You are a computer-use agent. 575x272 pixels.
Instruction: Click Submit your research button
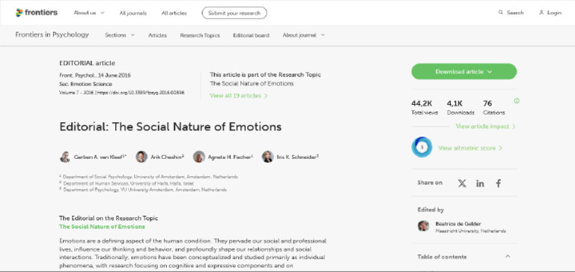click(x=234, y=13)
